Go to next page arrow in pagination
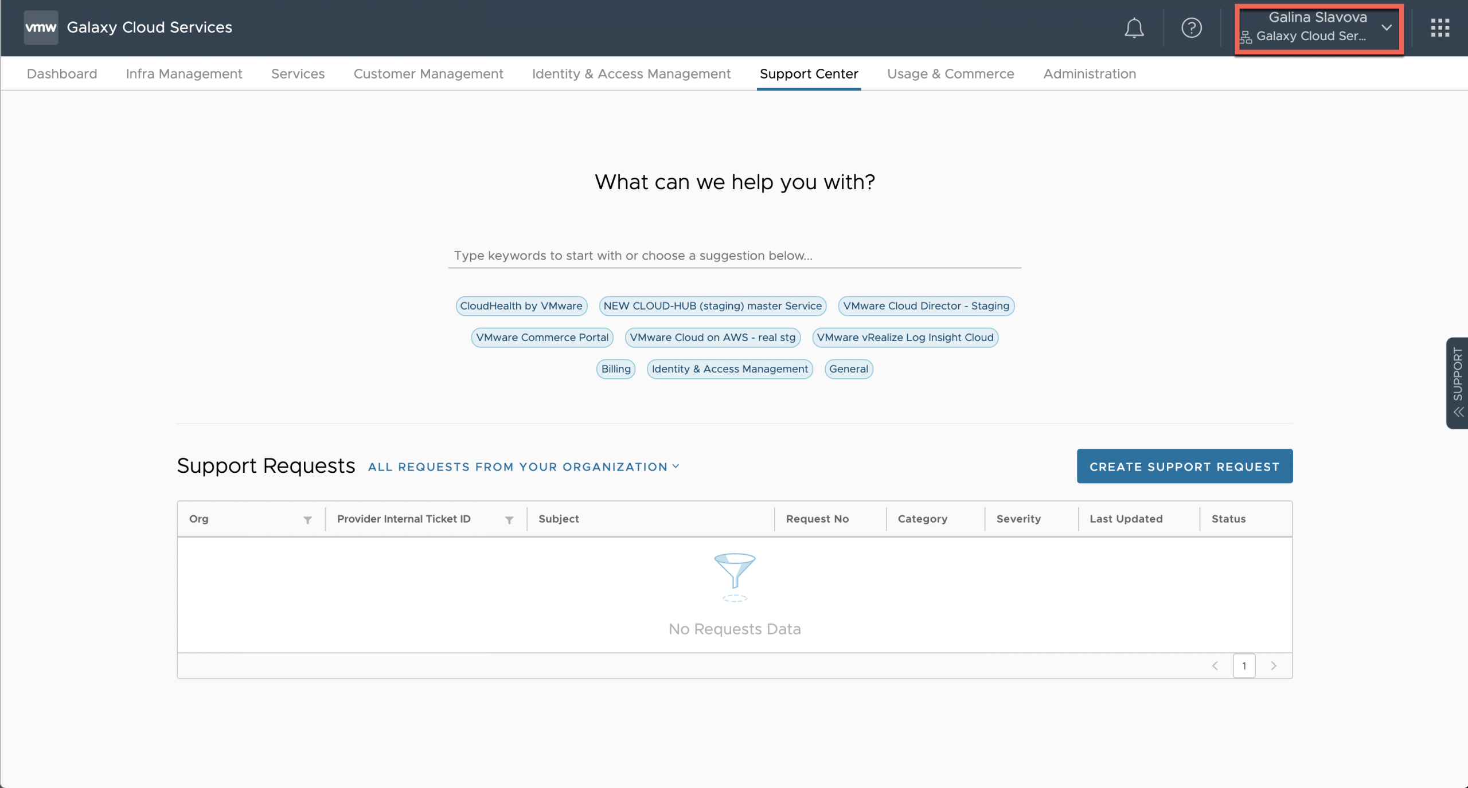Image resolution: width=1468 pixels, height=788 pixels. tap(1274, 665)
